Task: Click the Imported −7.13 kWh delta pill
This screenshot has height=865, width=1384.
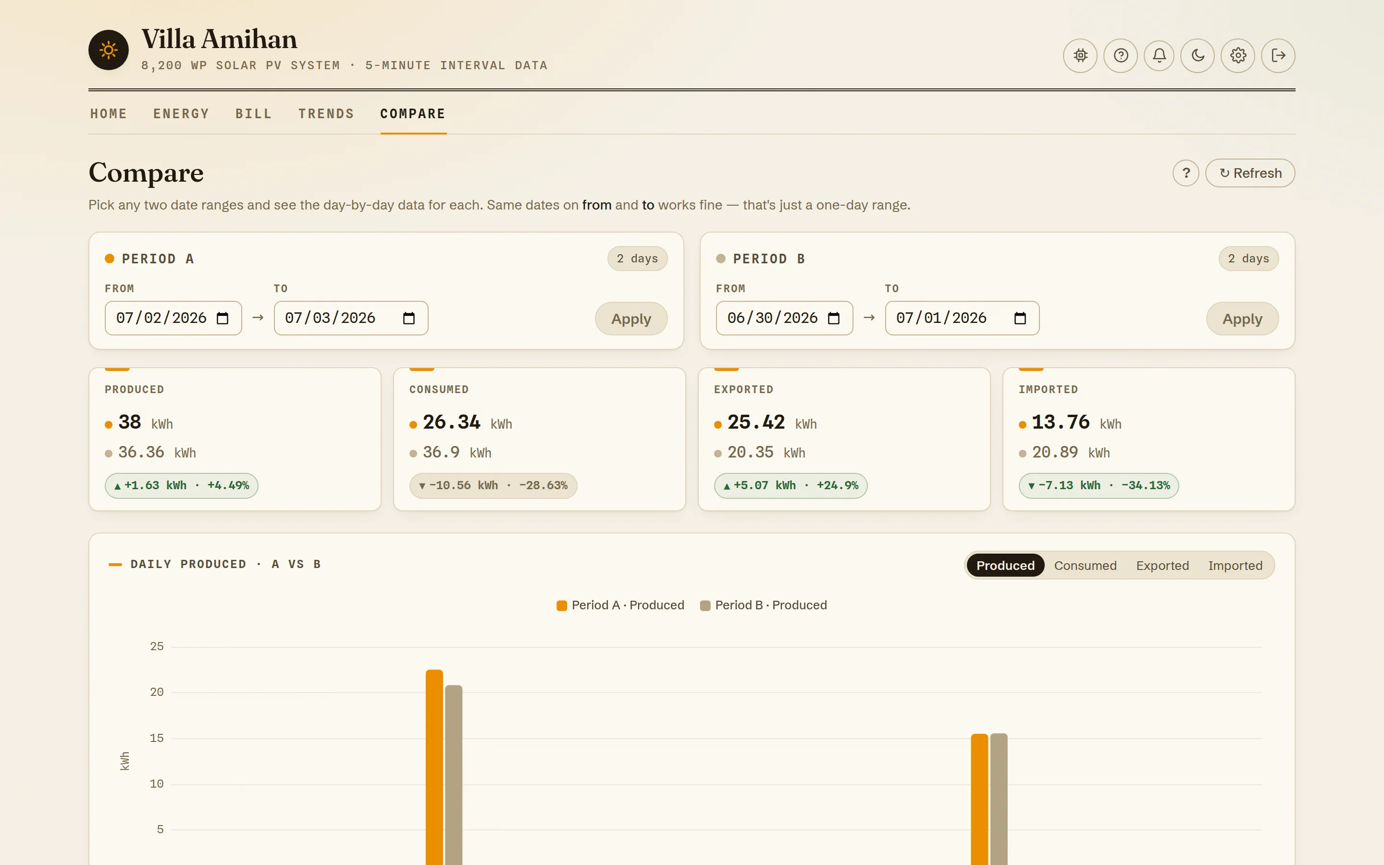Action: 1099,486
